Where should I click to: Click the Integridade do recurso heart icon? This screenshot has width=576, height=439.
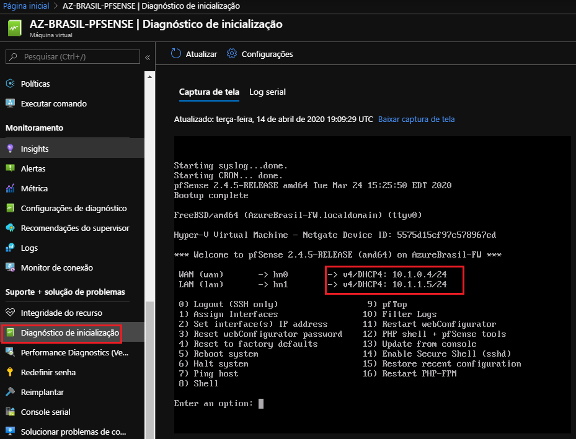tap(11, 313)
